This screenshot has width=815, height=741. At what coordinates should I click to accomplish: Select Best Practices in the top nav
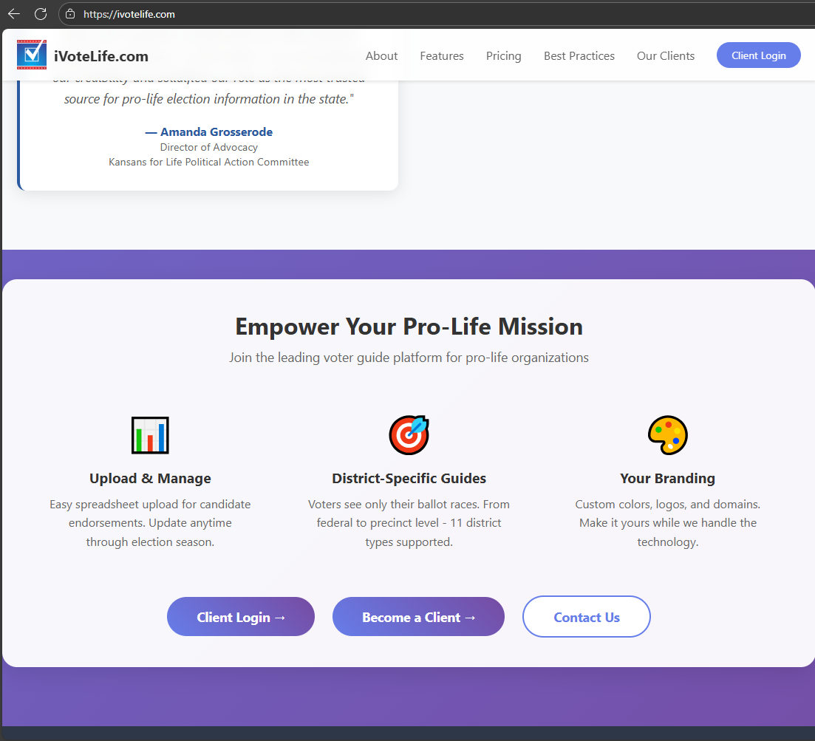(579, 56)
